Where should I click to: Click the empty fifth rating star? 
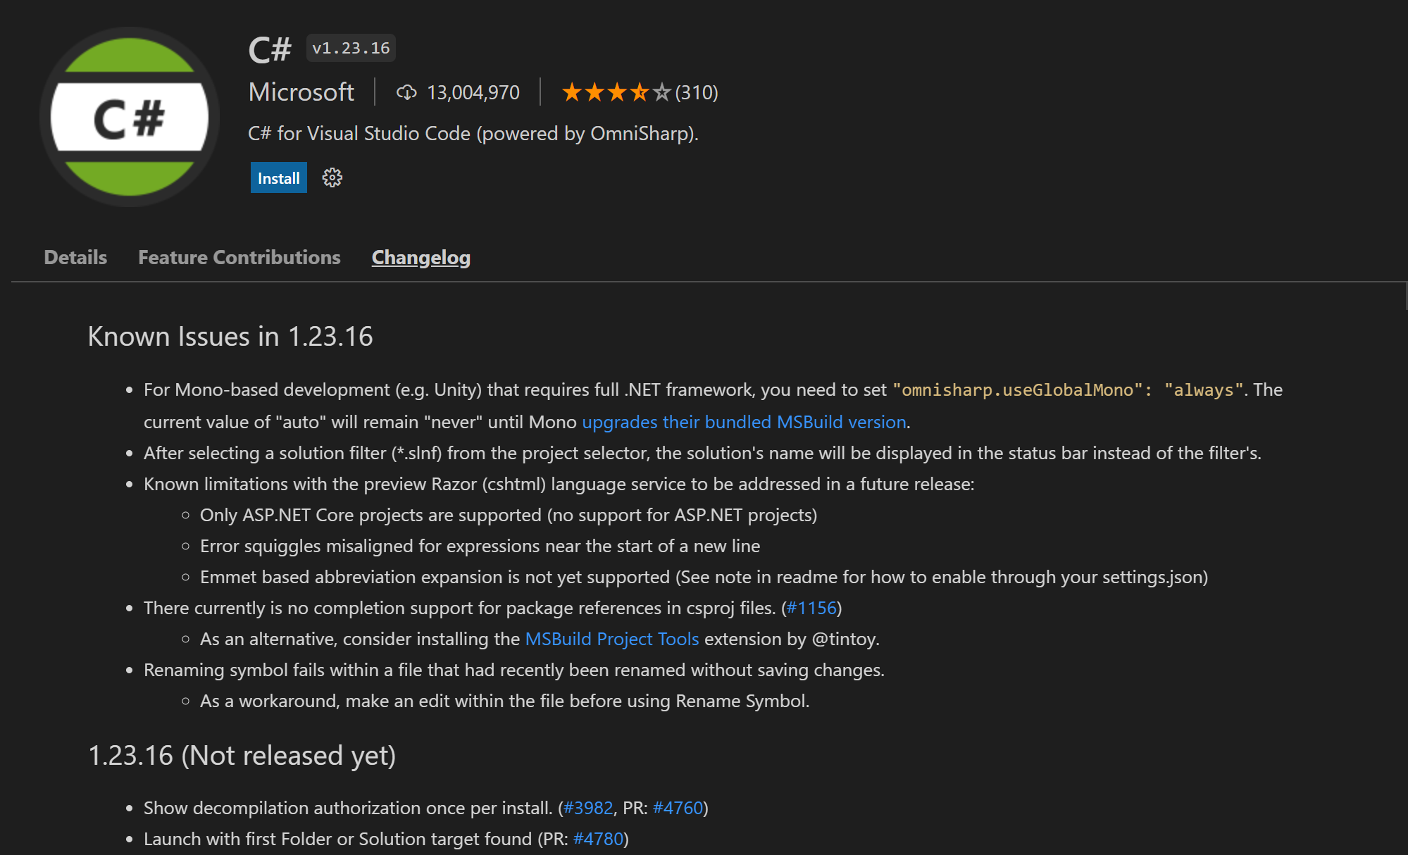[663, 92]
